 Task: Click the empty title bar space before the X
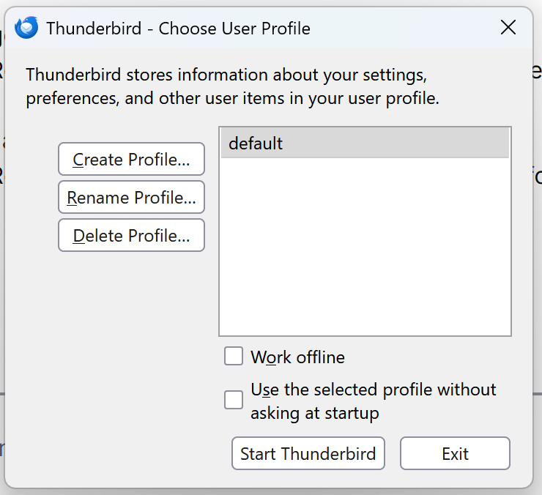tap(403, 29)
